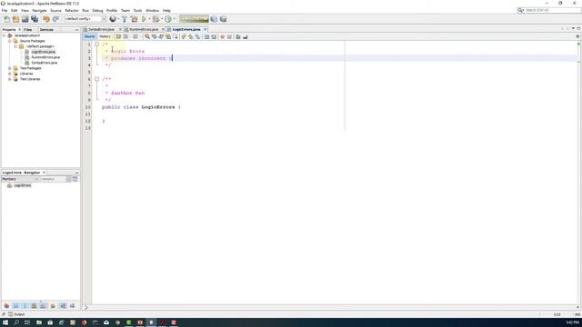Collapse the Source Packages node
The width and height of the screenshot is (582, 327).
point(10,41)
